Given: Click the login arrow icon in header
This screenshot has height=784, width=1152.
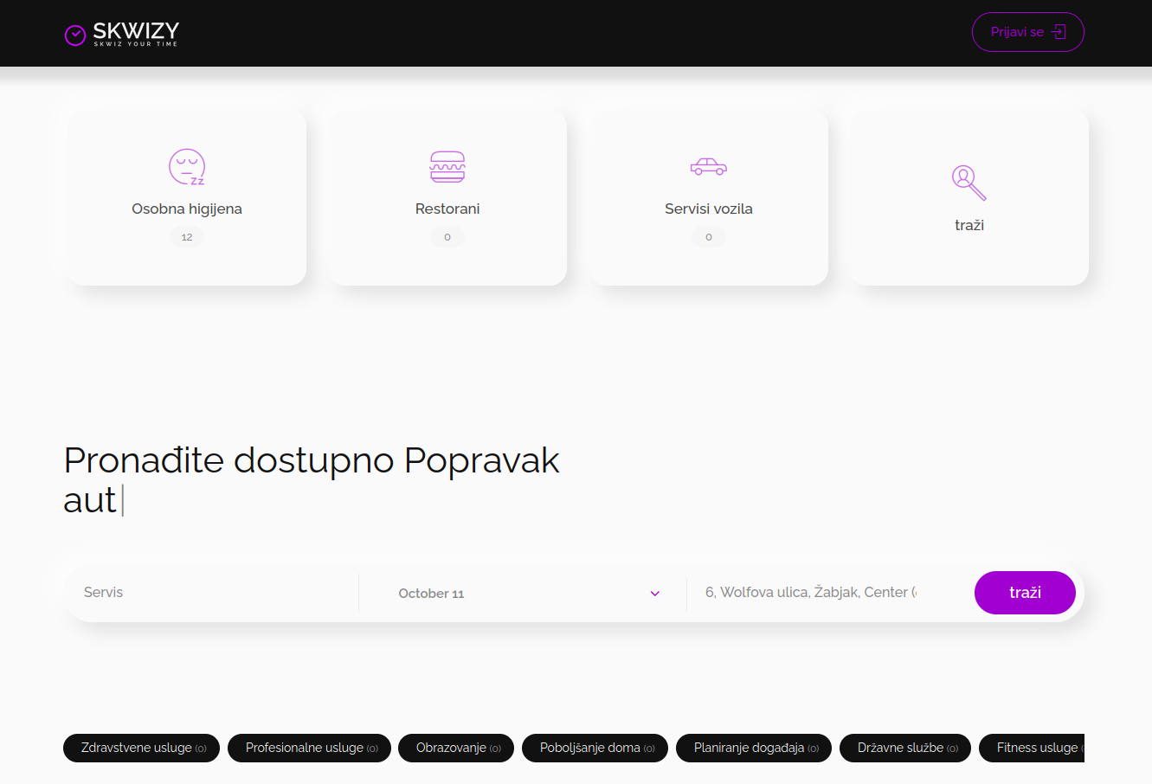Looking at the screenshot, I should tap(1059, 32).
